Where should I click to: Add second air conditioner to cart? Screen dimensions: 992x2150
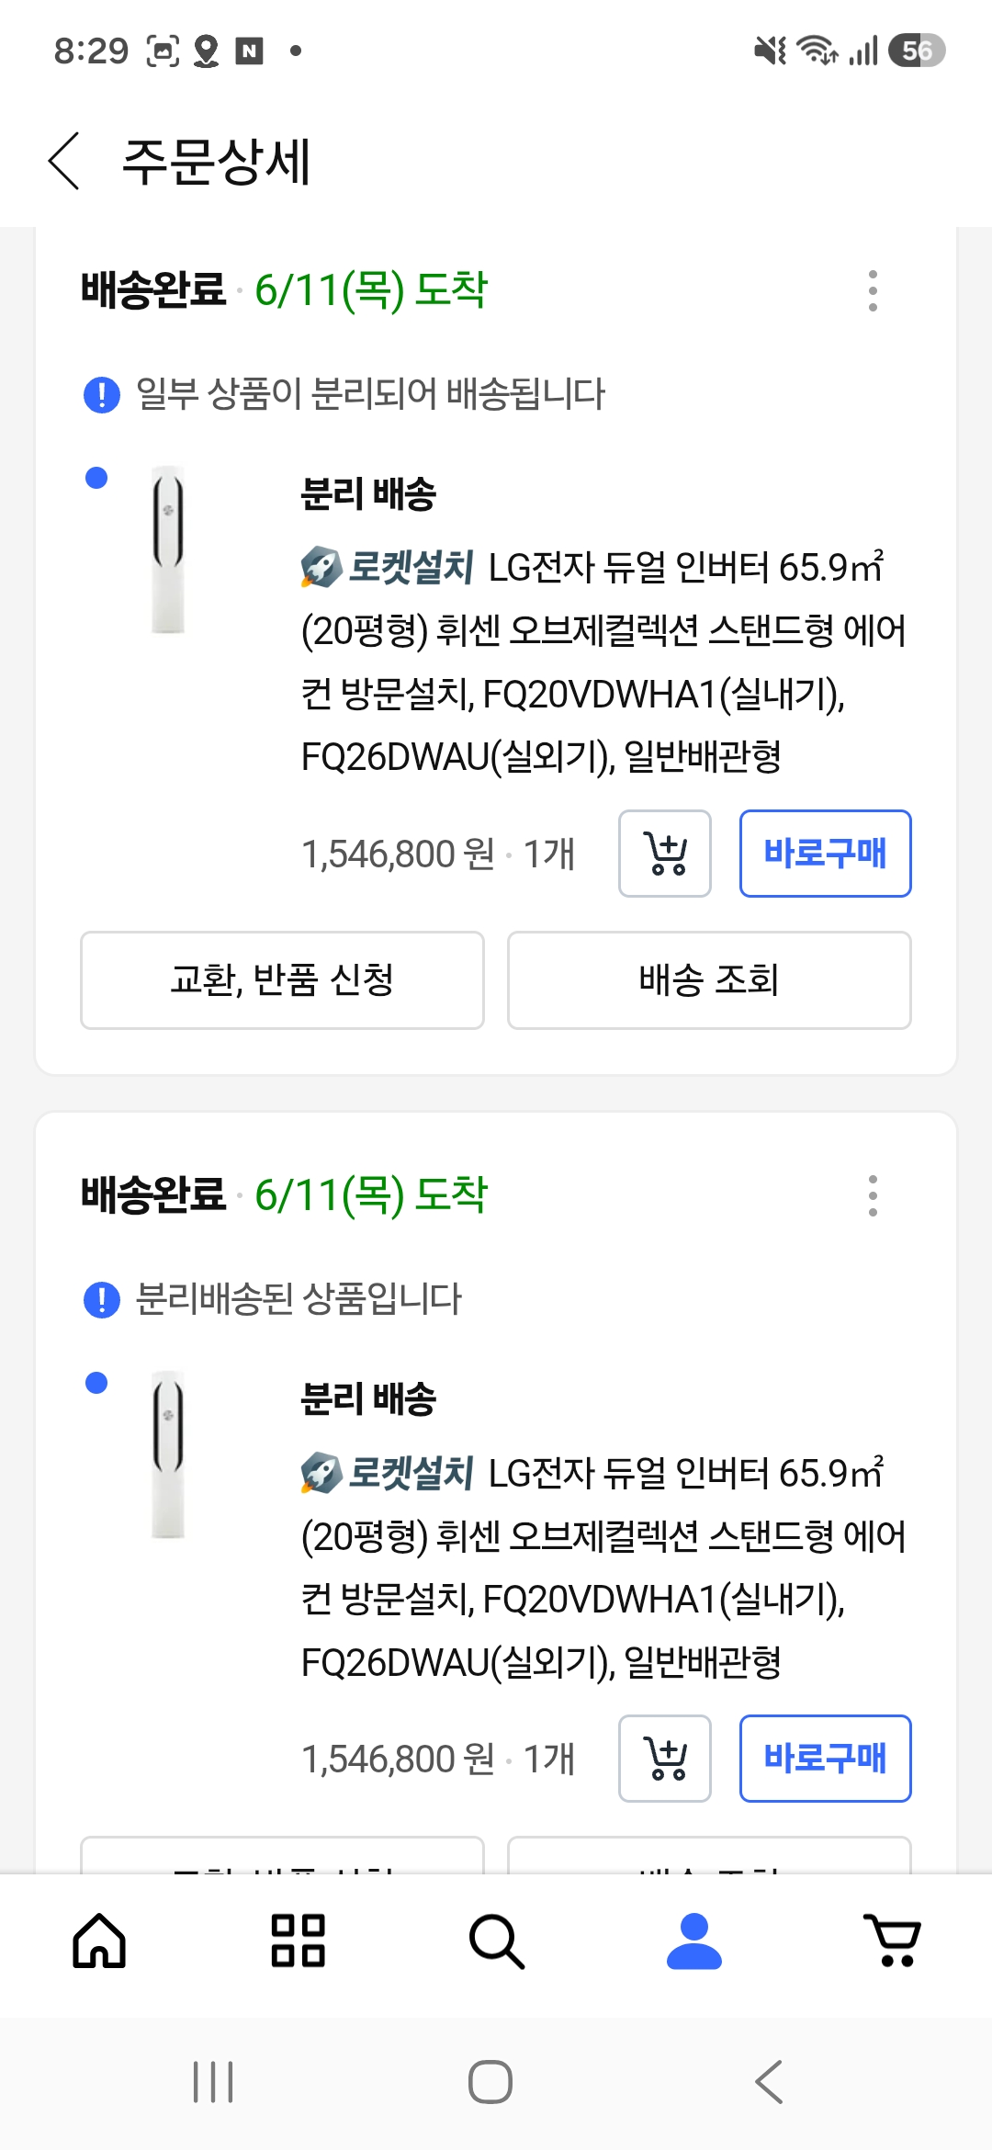point(665,1759)
